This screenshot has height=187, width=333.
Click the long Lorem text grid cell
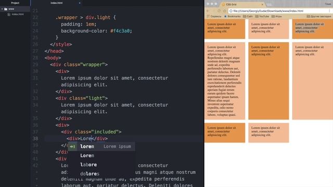225,81
